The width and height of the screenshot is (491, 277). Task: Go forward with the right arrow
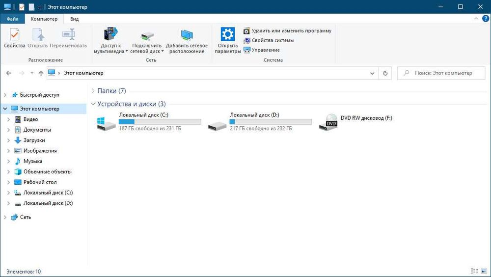22,73
